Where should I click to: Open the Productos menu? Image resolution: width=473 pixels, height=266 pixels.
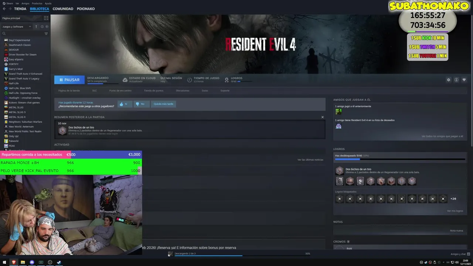coord(37,3)
